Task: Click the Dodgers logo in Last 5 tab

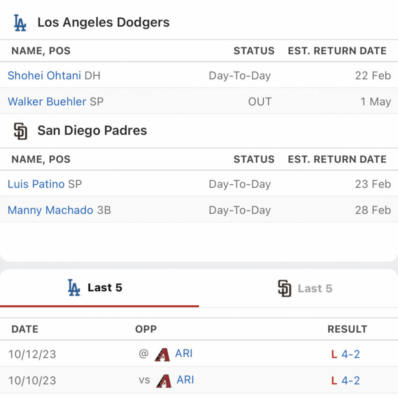Action: (x=74, y=288)
